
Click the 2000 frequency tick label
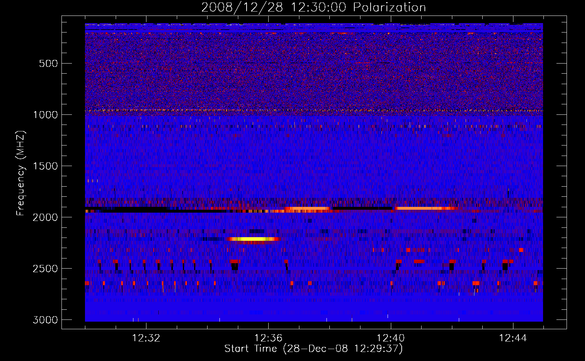tap(45, 217)
